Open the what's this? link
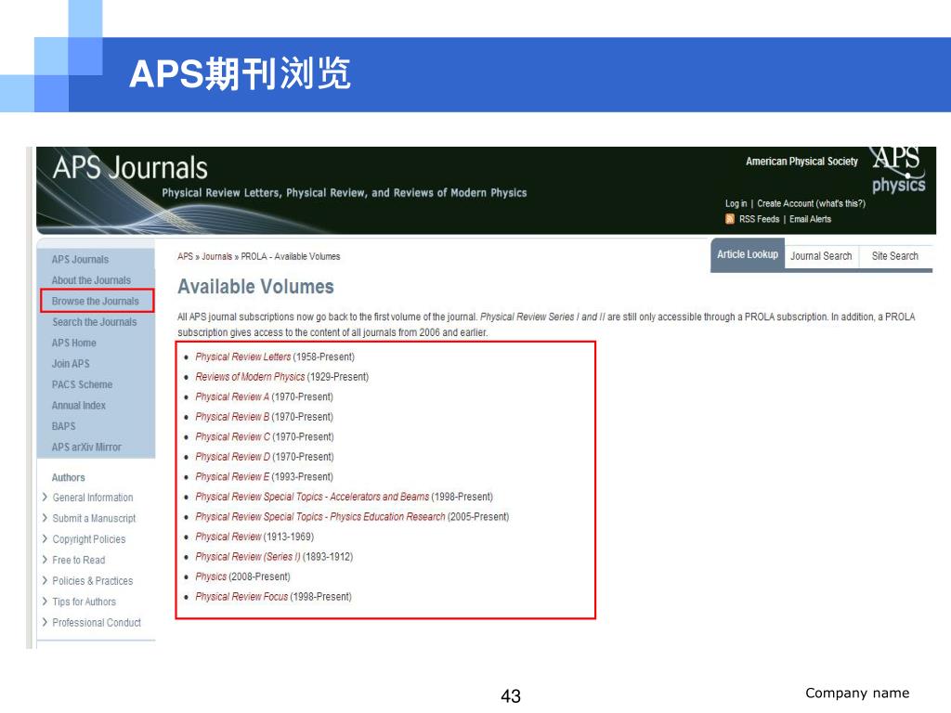 point(840,203)
